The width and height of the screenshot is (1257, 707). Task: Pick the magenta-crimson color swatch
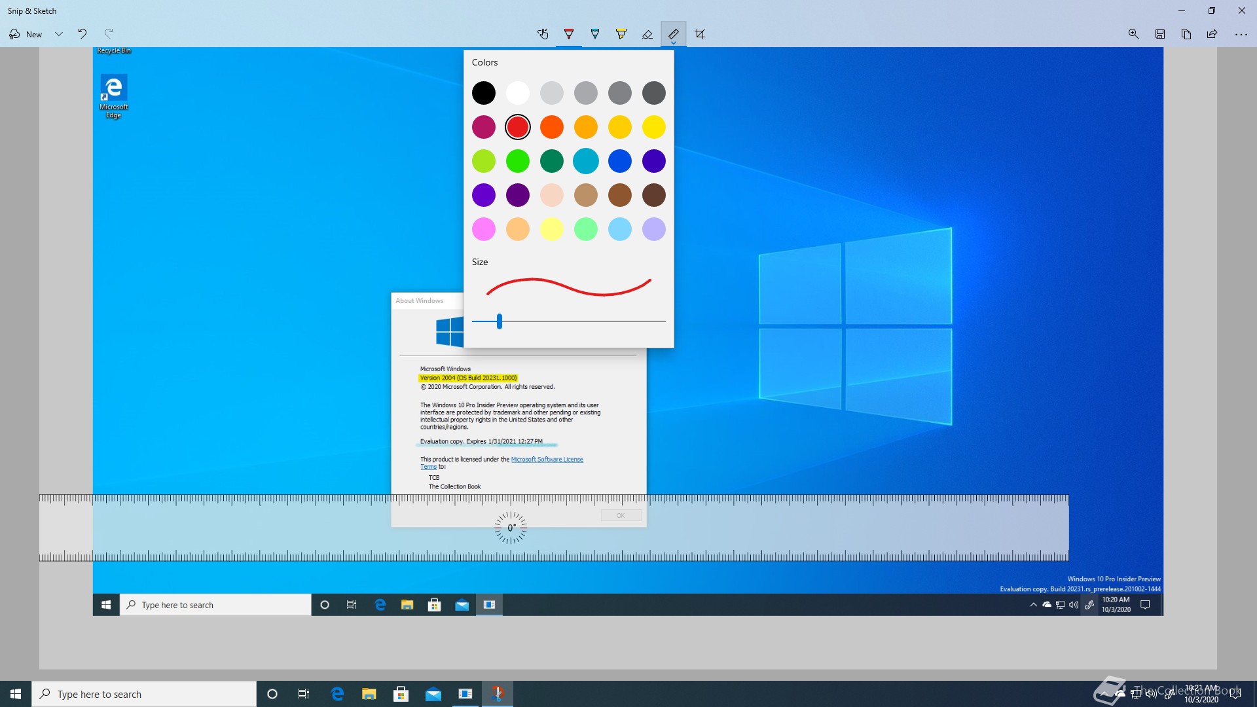click(484, 127)
